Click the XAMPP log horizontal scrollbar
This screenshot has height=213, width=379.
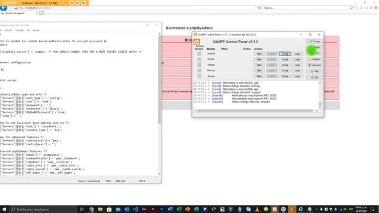coord(255,111)
